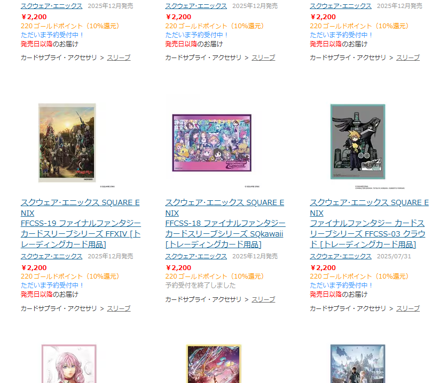Image resolution: width=432 pixels, height=383 pixels.
Task: Open the FFCSS-18 SQkawaii product title link
Action: tap(225, 223)
